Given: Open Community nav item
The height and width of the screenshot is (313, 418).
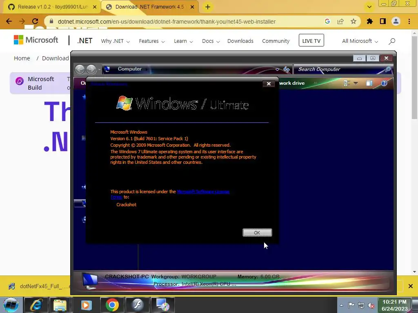Looking at the screenshot, I should tap(276, 41).
